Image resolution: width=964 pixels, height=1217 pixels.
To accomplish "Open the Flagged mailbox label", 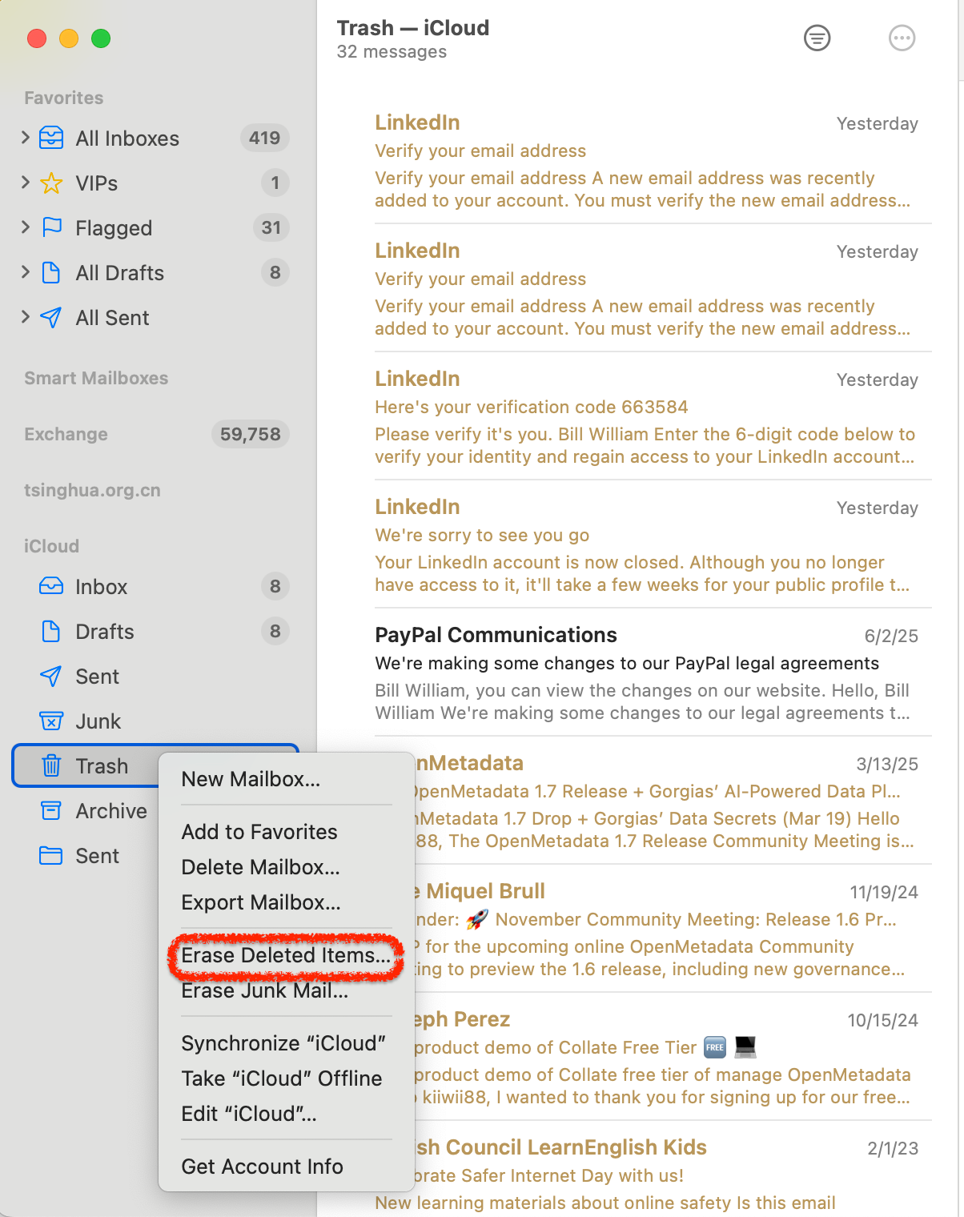I will (x=114, y=228).
